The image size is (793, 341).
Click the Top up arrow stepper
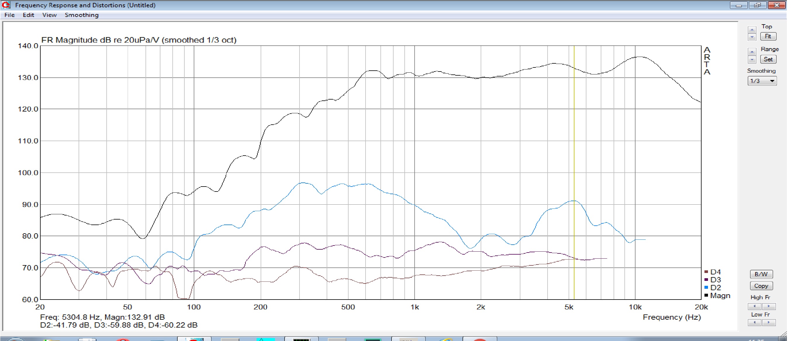point(752,30)
